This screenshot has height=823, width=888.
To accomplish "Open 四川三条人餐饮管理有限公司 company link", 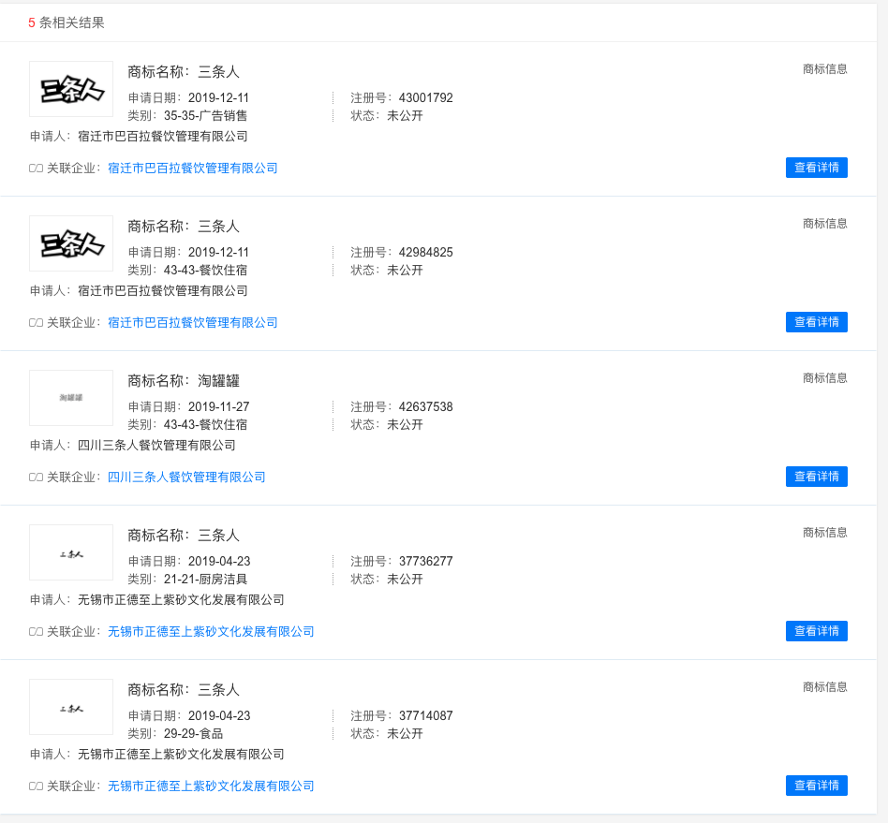I will [x=186, y=478].
